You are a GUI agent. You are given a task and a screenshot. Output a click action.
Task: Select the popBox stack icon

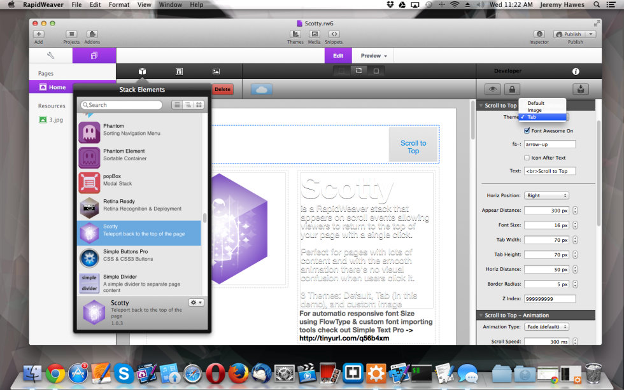click(x=89, y=183)
